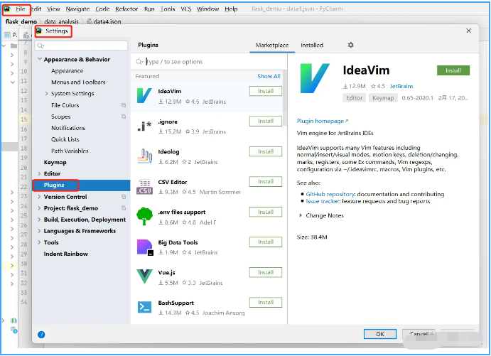This screenshot has height=356, width=491.
Task: Click the BashSupport plugin icon
Action: click(x=144, y=307)
